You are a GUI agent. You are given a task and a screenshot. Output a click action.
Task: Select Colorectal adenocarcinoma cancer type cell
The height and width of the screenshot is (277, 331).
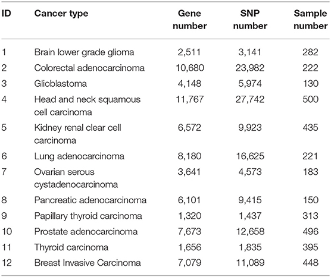89,68
